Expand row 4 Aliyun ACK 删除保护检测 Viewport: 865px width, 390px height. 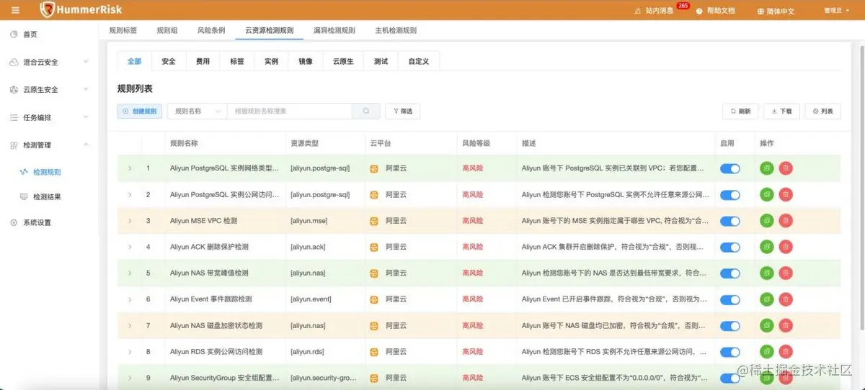pyautogui.click(x=130, y=247)
